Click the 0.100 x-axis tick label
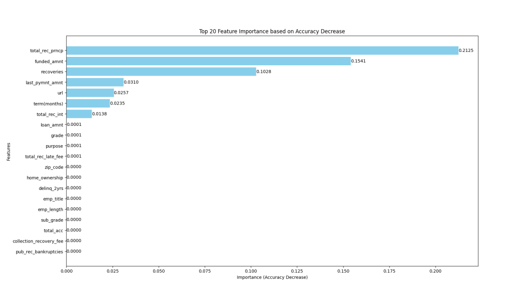The image size is (531, 299). point(251,271)
